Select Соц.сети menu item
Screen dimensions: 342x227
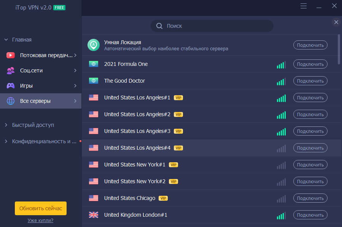click(41, 70)
